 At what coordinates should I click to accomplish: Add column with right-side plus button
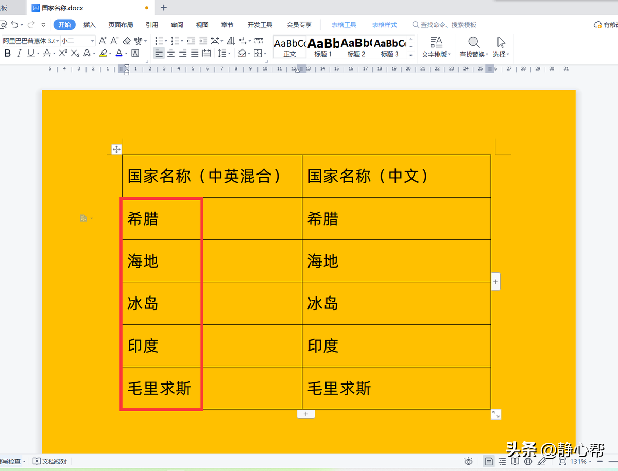tap(495, 282)
